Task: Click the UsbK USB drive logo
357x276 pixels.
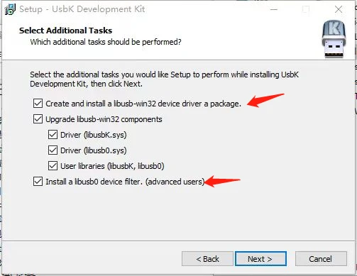Action: click(x=334, y=39)
